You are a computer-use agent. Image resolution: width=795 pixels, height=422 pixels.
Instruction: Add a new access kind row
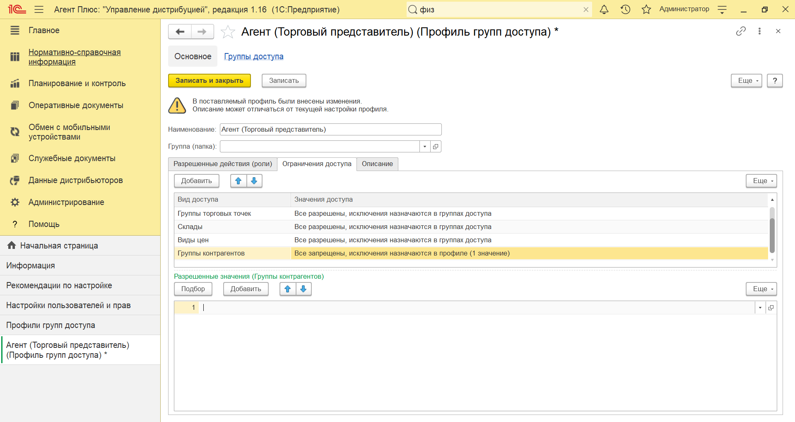[197, 181]
